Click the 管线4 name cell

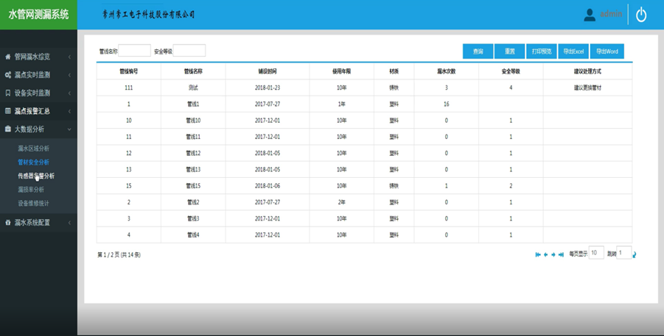pyautogui.click(x=193, y=235)
